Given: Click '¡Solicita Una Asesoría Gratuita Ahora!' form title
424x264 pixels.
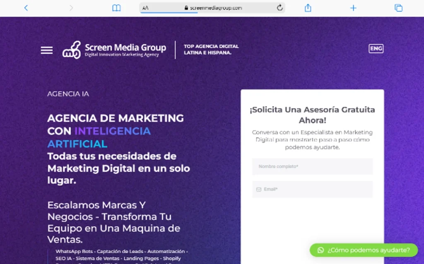Looking at the screenshot, I should [x=312, y=115].
